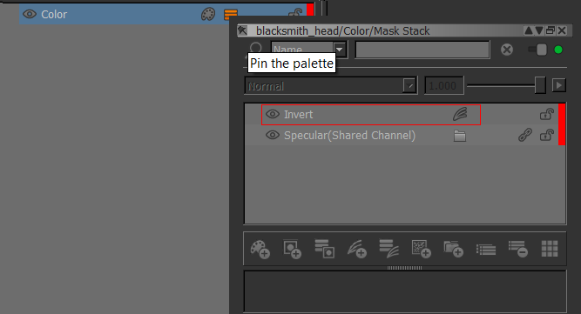Viewport: 581px width, 314px height.
Task: Toggle the Color layer eye icon
Action: click(30, 15)
